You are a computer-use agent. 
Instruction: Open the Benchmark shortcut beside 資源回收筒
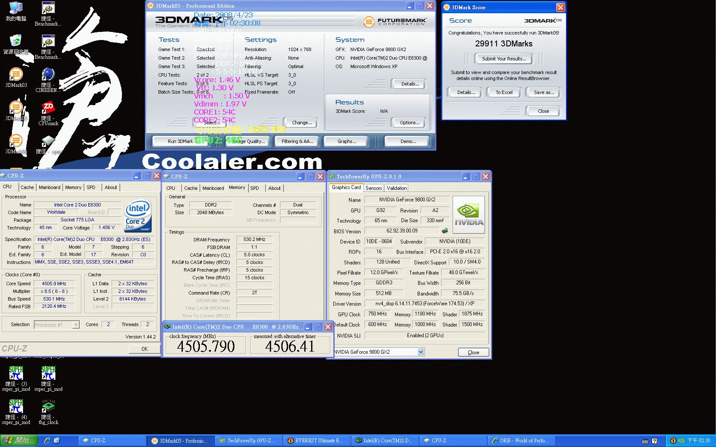click(x=48, y=47)
